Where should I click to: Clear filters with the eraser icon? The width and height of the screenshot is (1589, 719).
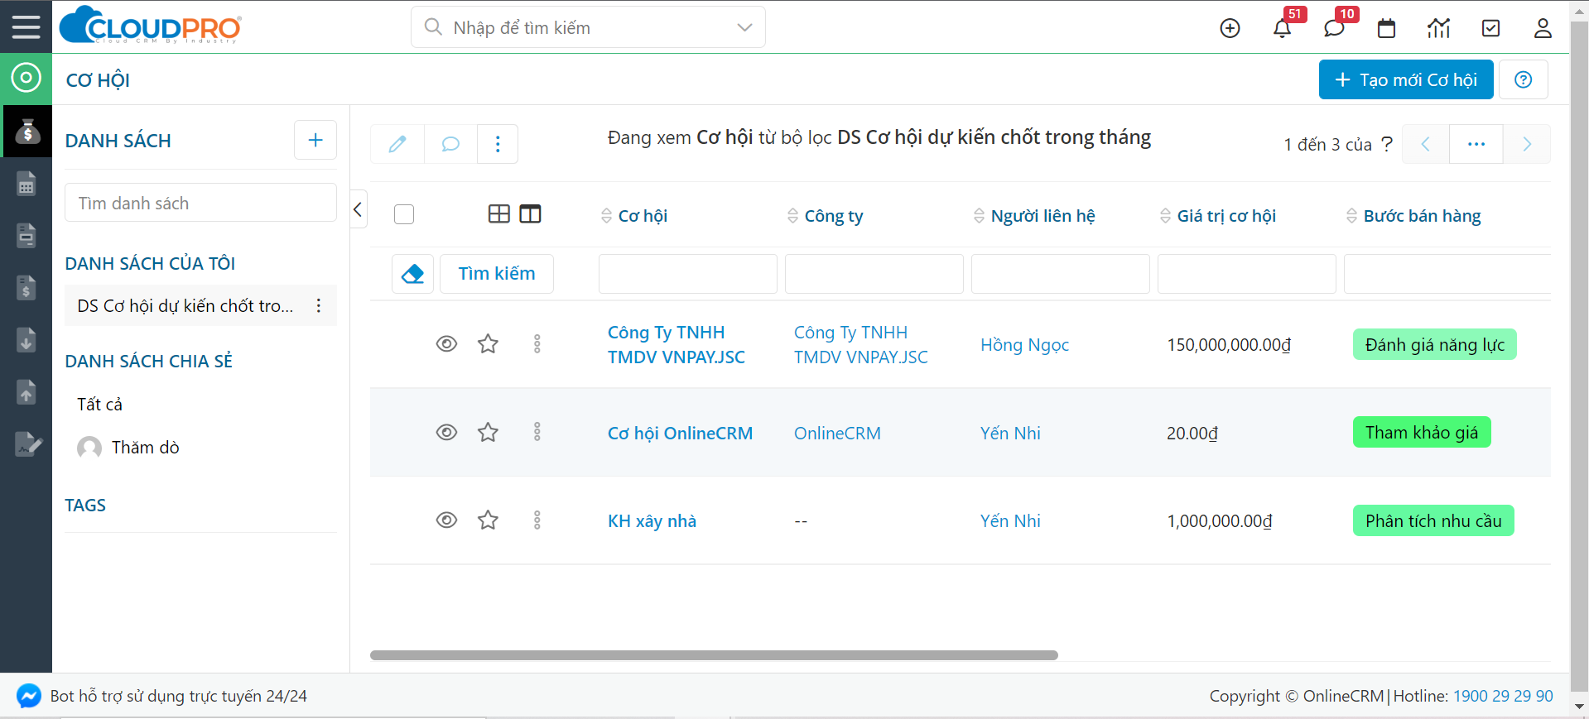tap(412, 274)
